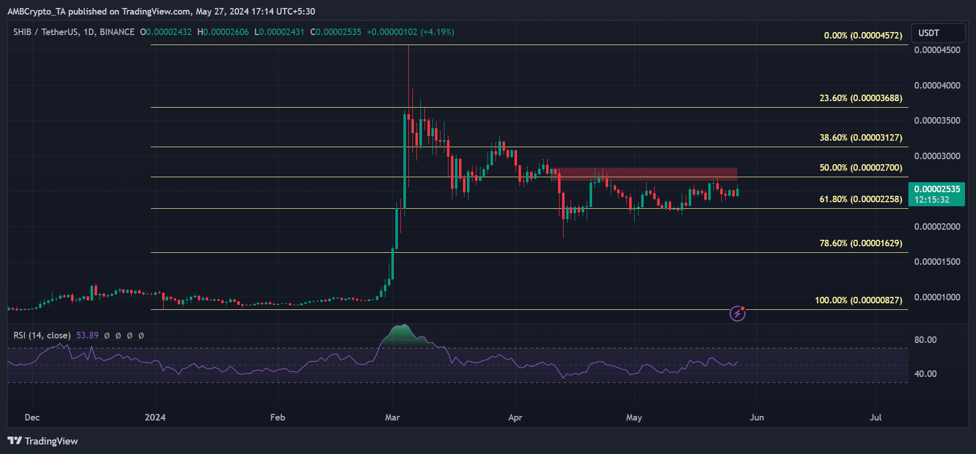Click the high price H0.00002606

click(x=223, y=32)
